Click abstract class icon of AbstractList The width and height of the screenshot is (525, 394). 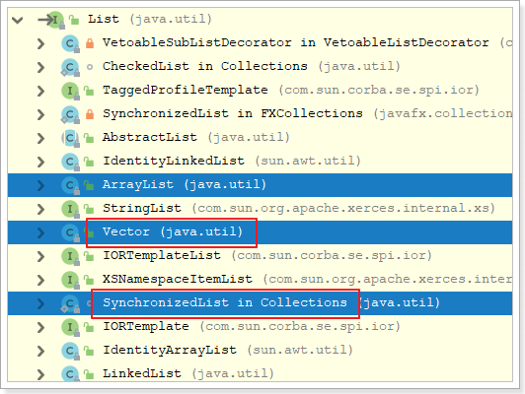pyautogui.click(x=70, y=138)
